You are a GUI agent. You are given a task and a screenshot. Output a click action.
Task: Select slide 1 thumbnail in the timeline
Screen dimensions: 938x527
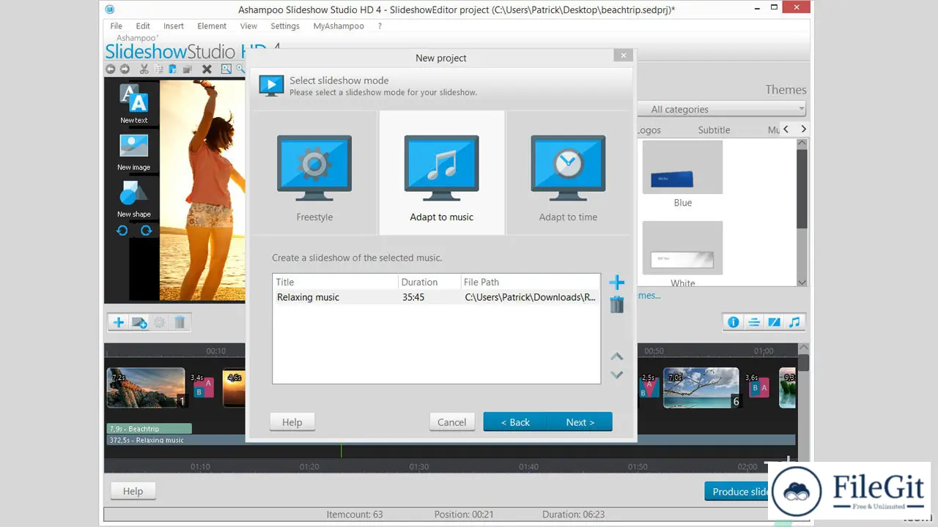(x=146, y=387)
